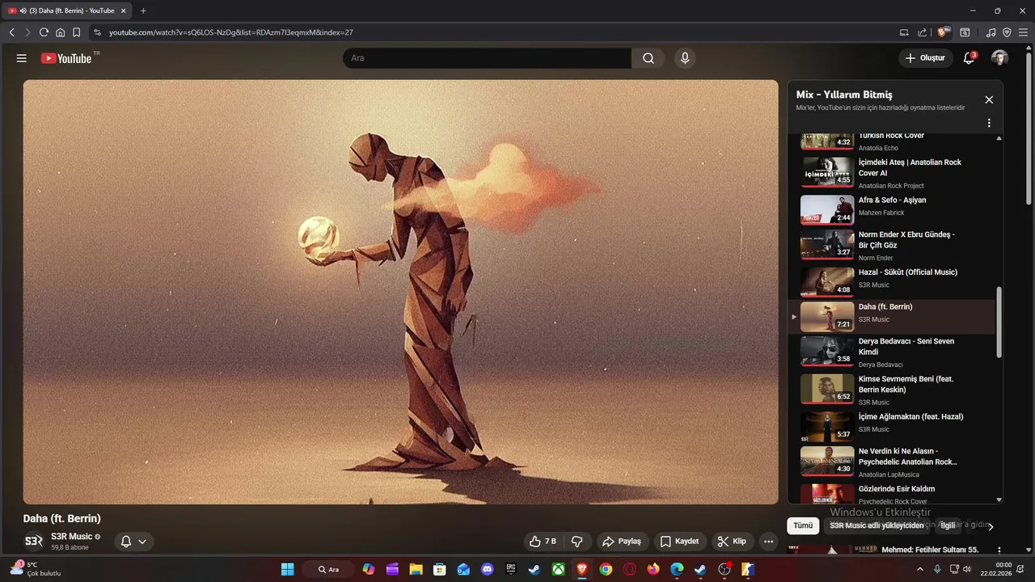Play Ne Verdin ki Ne Alasın track
This screenshot has width=1035, height=582.
click(892, 462)
